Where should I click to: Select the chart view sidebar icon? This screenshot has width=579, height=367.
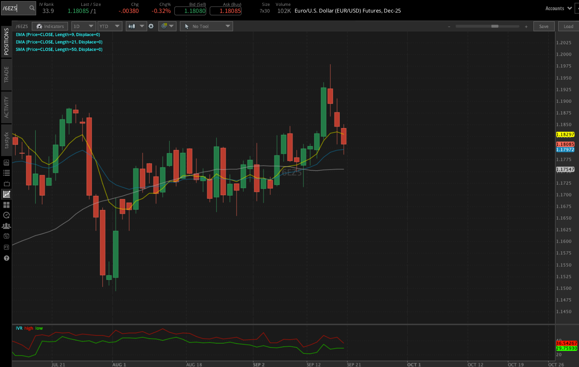point(6,194)
